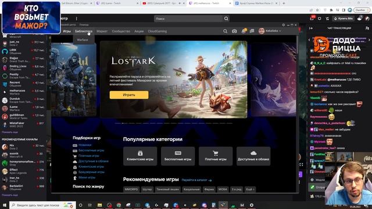Click the Играть button on Lost Ark banner
The width and height of the screenshot is (372, 209).
click(x=129, y=95)
